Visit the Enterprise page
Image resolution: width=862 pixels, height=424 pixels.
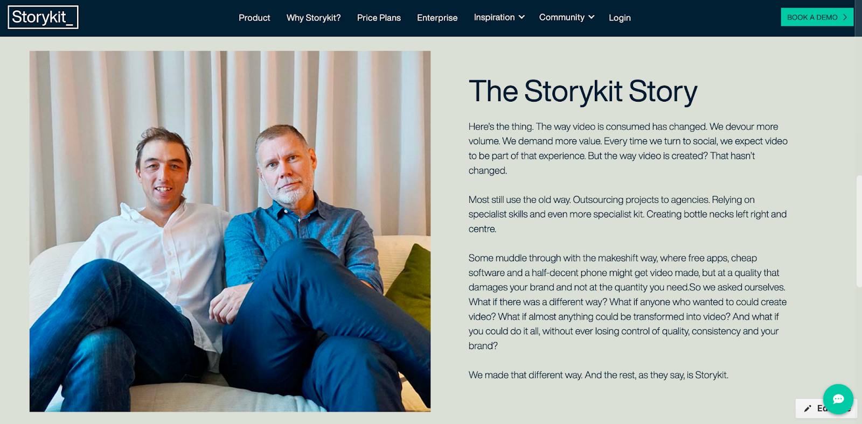click(x=437, y=17)
